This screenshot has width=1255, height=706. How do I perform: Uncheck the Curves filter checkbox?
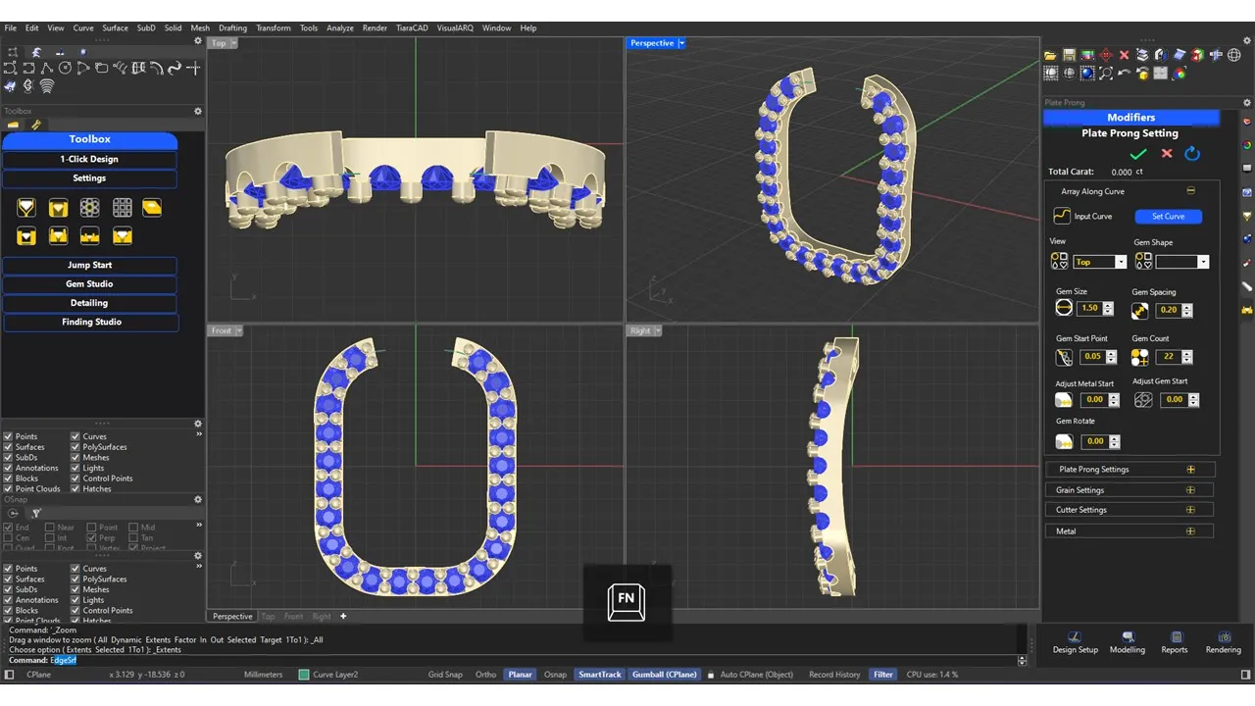[75, 436]
